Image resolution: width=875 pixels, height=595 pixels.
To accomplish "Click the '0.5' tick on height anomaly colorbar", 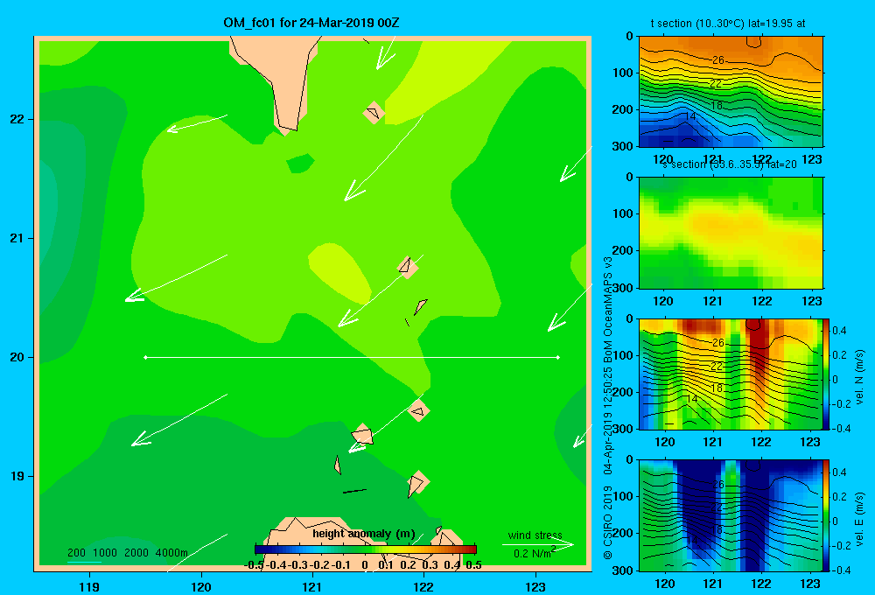I will click(x=473, y=565).
